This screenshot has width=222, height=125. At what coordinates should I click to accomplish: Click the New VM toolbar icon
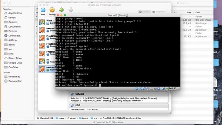point(43,10)
